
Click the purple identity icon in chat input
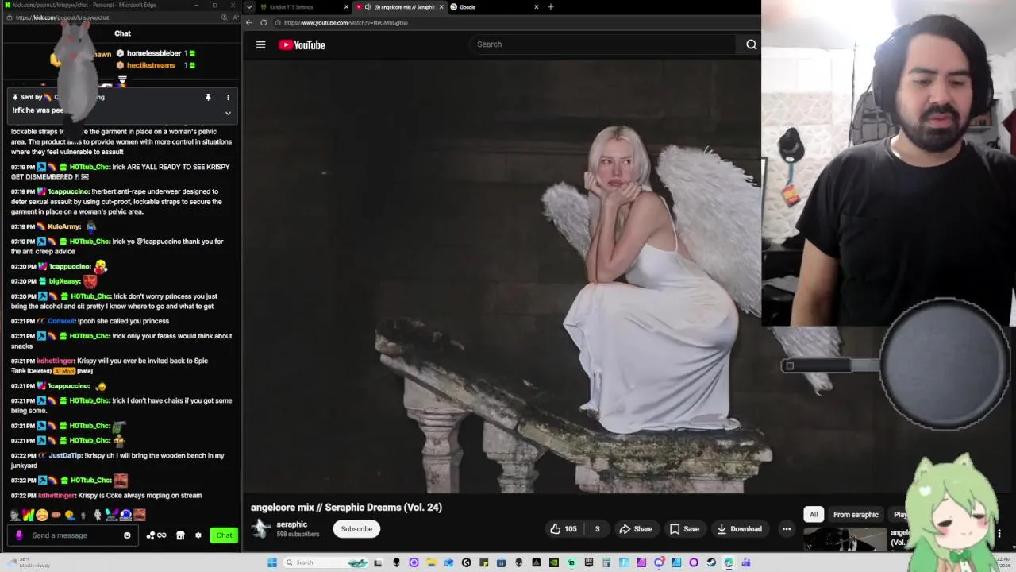click(19, 535)
